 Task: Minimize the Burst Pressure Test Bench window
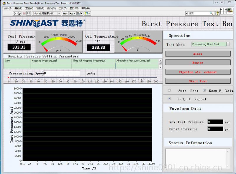click(x=217, y=2)
